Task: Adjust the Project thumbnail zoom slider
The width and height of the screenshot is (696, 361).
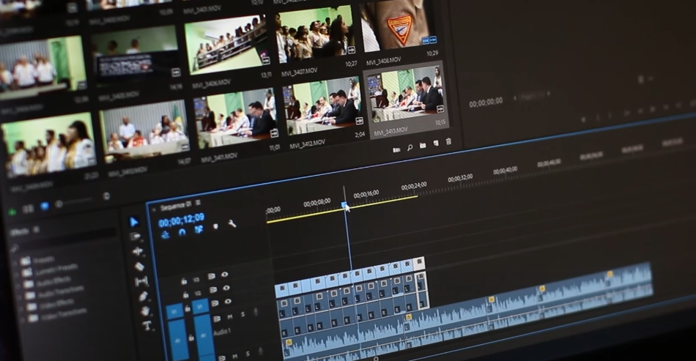Action: point(75,202)
